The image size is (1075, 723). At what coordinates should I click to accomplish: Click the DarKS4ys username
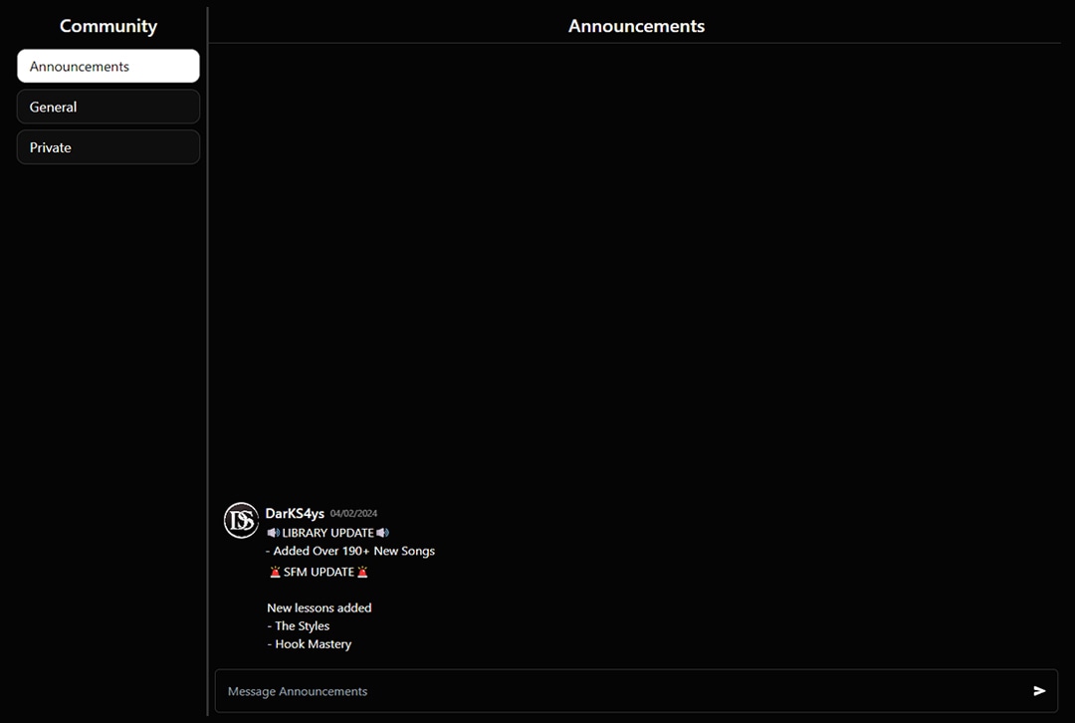[x=295, y=514]
